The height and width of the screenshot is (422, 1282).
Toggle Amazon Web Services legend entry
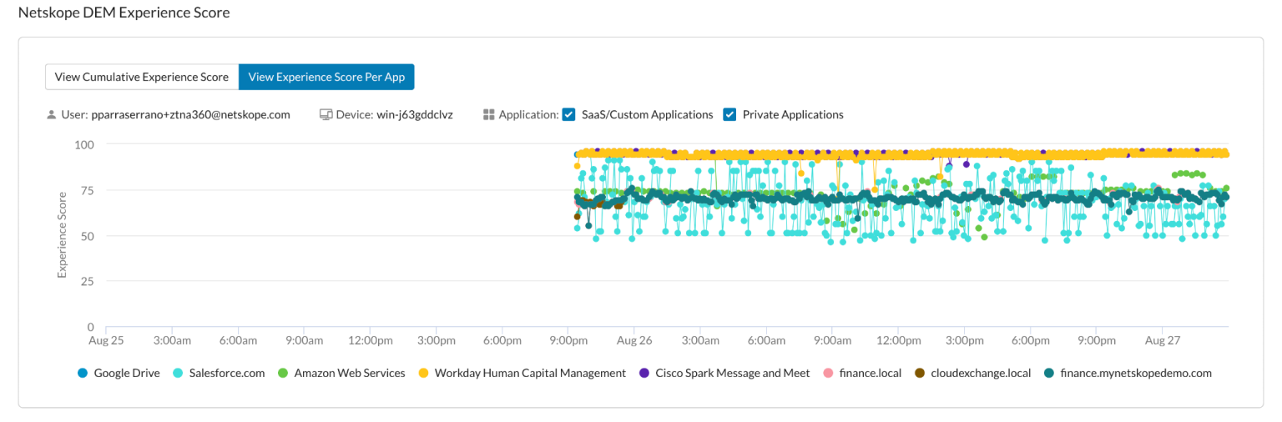point(349,374)
